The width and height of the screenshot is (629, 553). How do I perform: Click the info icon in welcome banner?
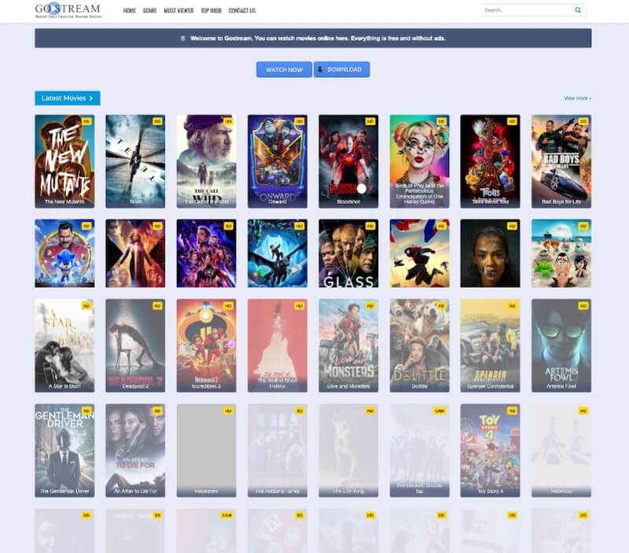click(183, 38)
